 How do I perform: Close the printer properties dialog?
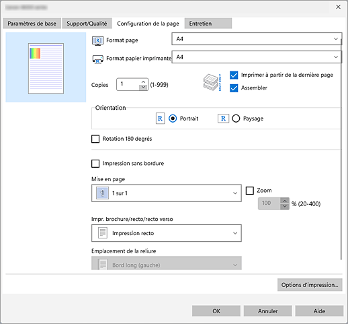pyautogui.click(x=338, y=7)
